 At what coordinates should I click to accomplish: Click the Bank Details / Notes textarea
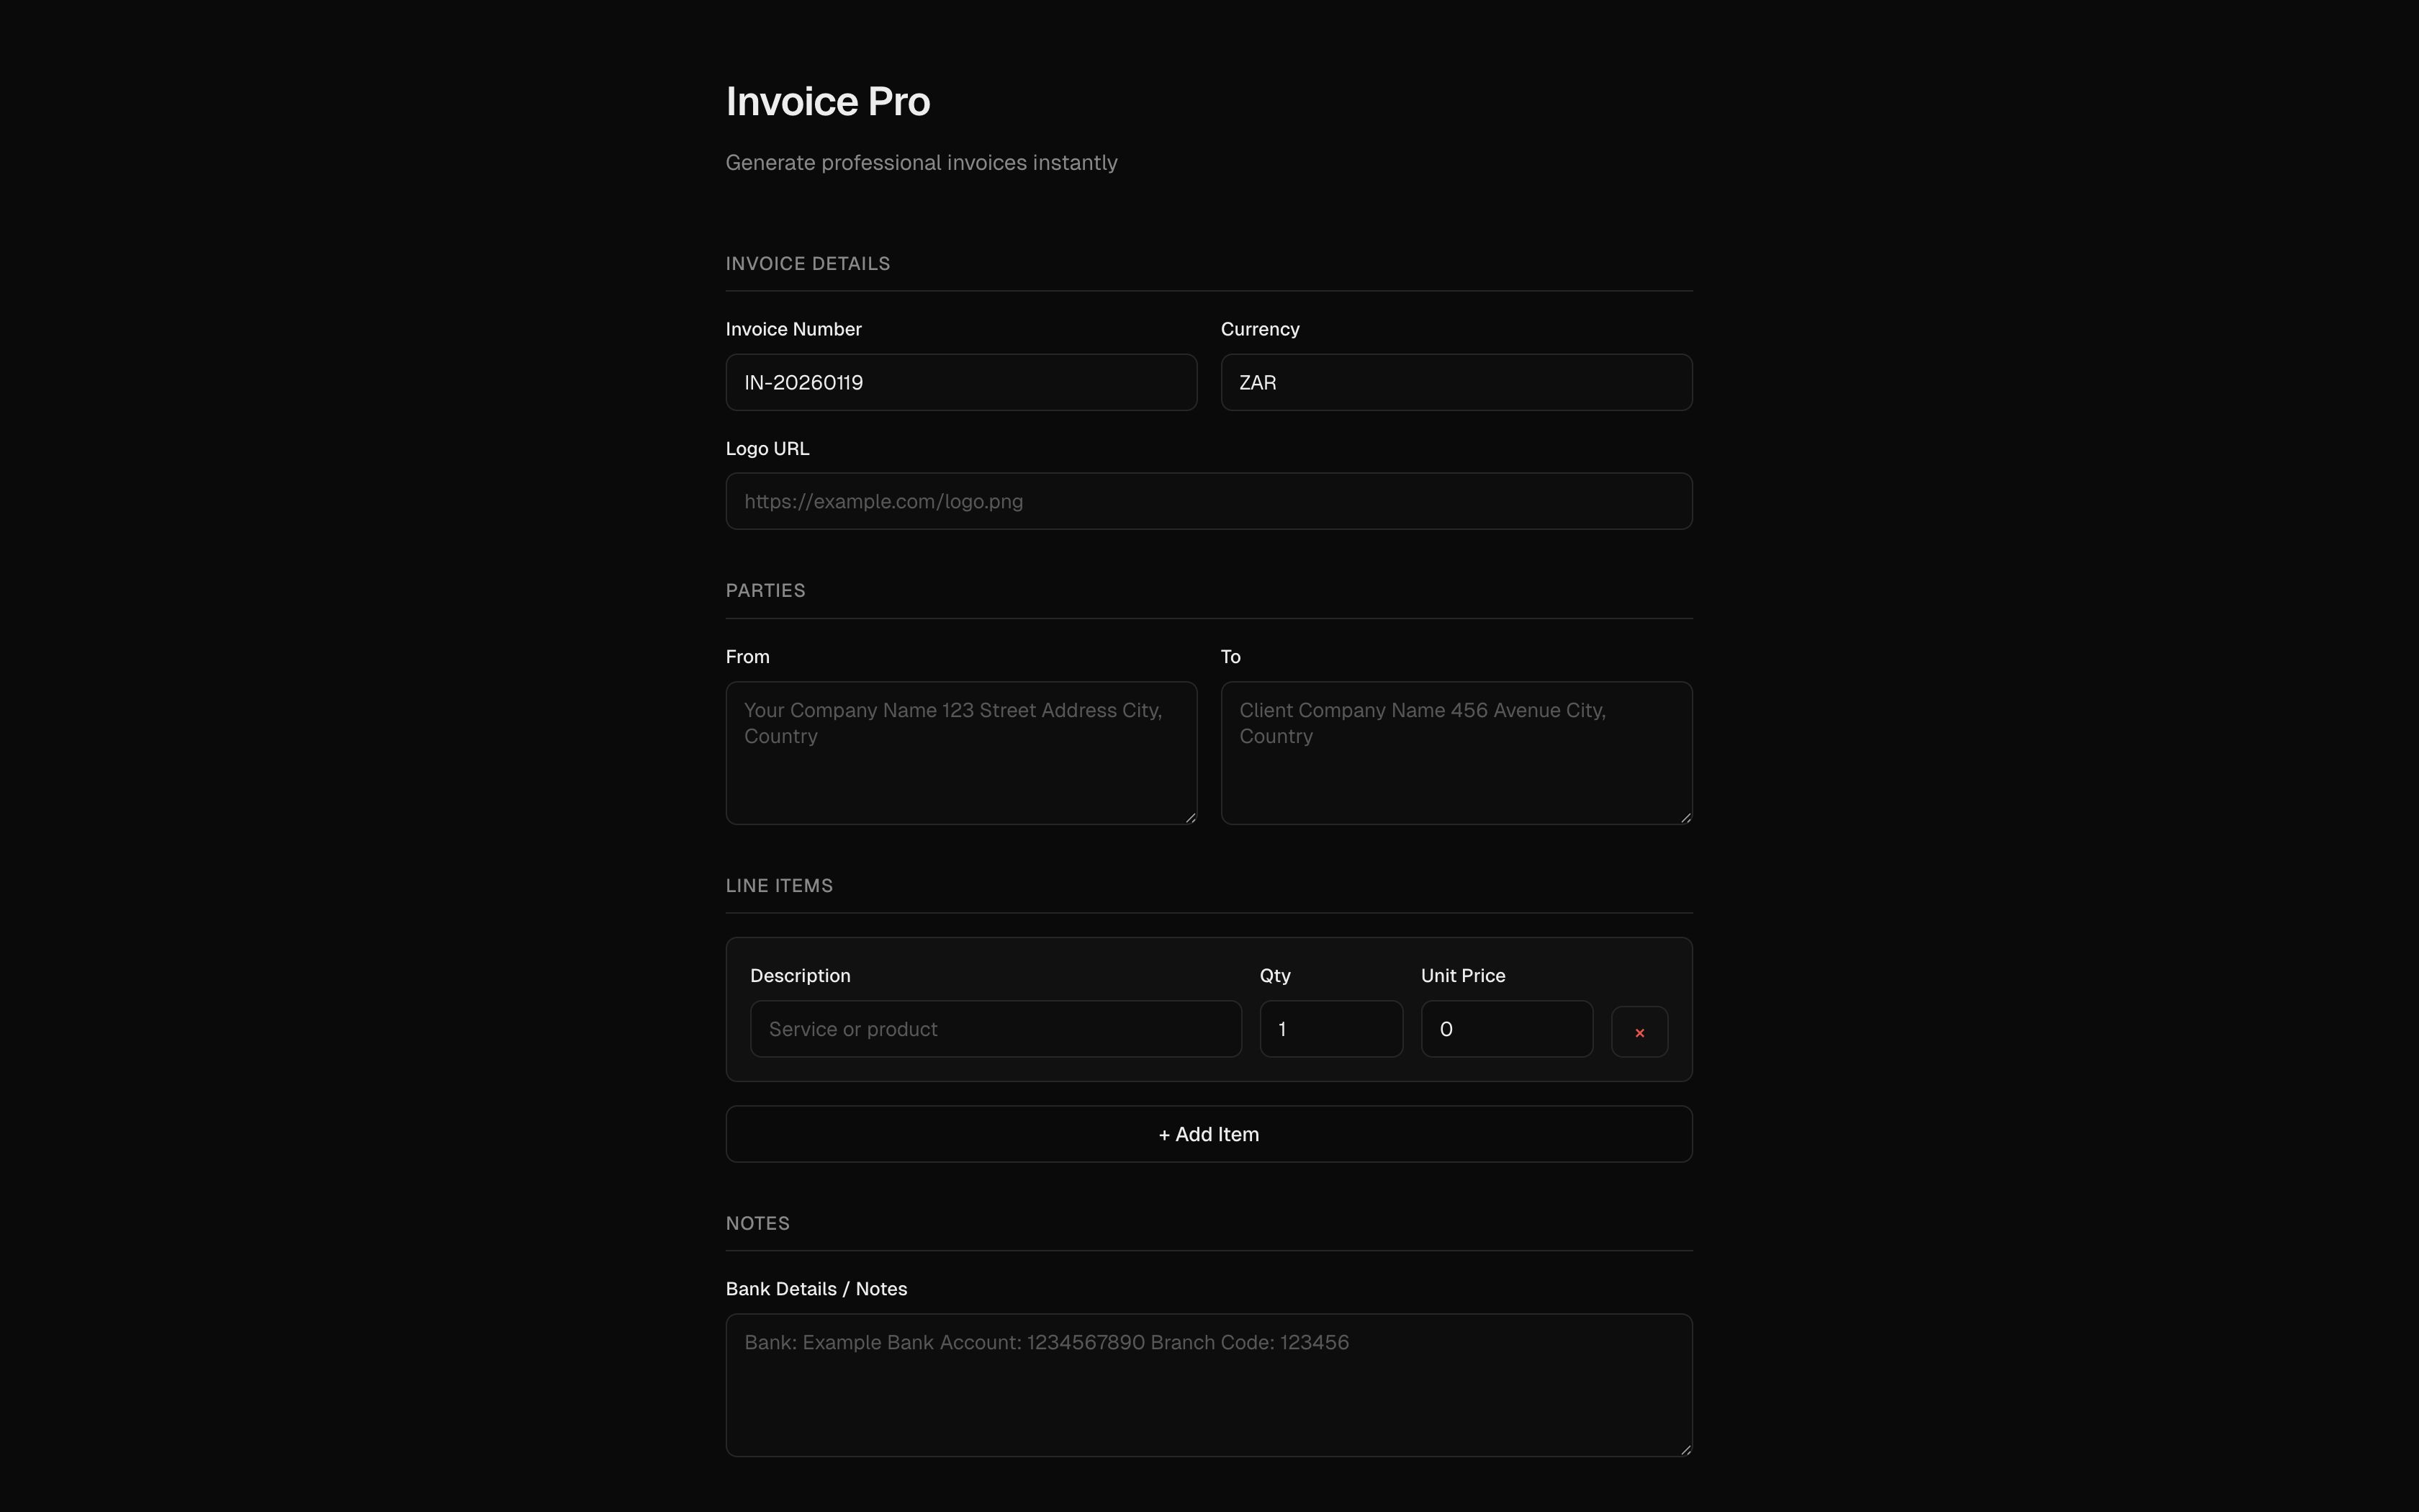click(1207, 1385)
